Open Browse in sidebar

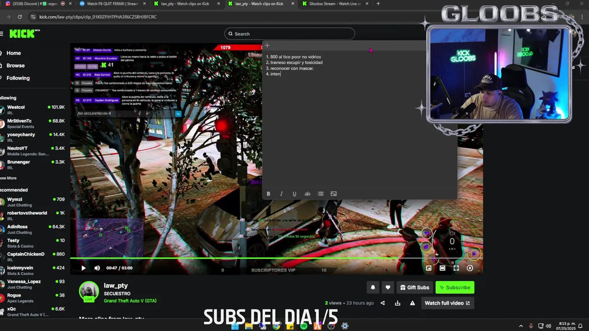coord(16,65)
